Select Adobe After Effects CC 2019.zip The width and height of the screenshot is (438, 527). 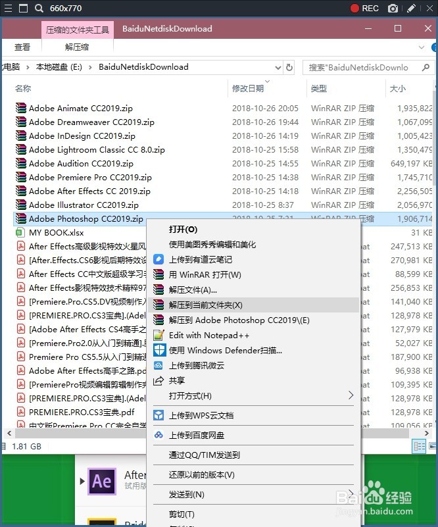click(x=89, y=191)
